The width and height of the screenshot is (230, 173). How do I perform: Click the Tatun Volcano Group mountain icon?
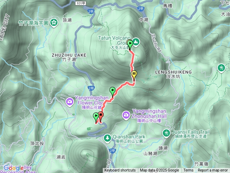click(136, 42)
